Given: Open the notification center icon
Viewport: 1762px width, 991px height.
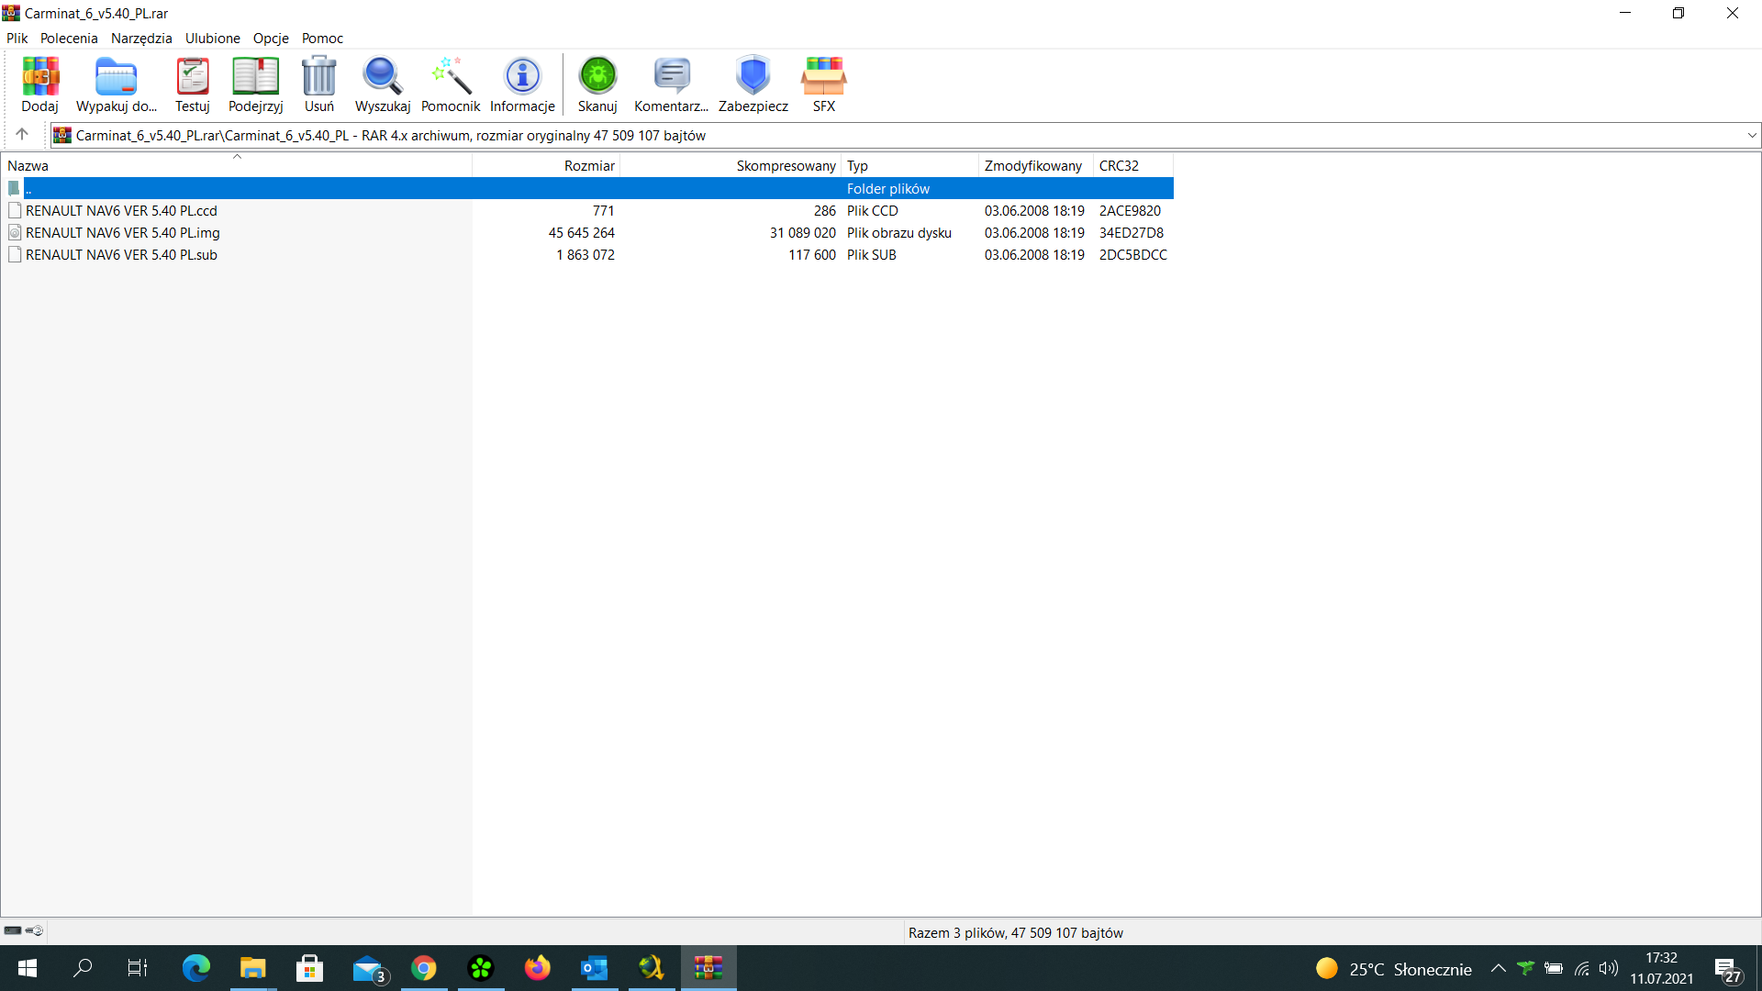Looking at the screenshot, I should [1729, 969].
